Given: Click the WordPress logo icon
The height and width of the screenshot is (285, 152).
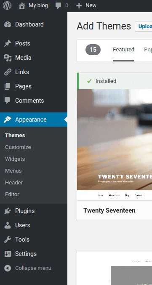Looking at the screenshot, I should (x=7, y=5).
